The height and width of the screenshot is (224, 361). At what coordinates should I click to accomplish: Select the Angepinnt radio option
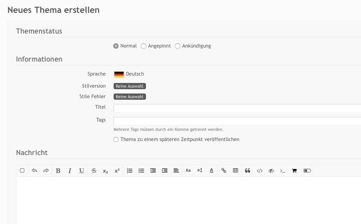(144, 46)
